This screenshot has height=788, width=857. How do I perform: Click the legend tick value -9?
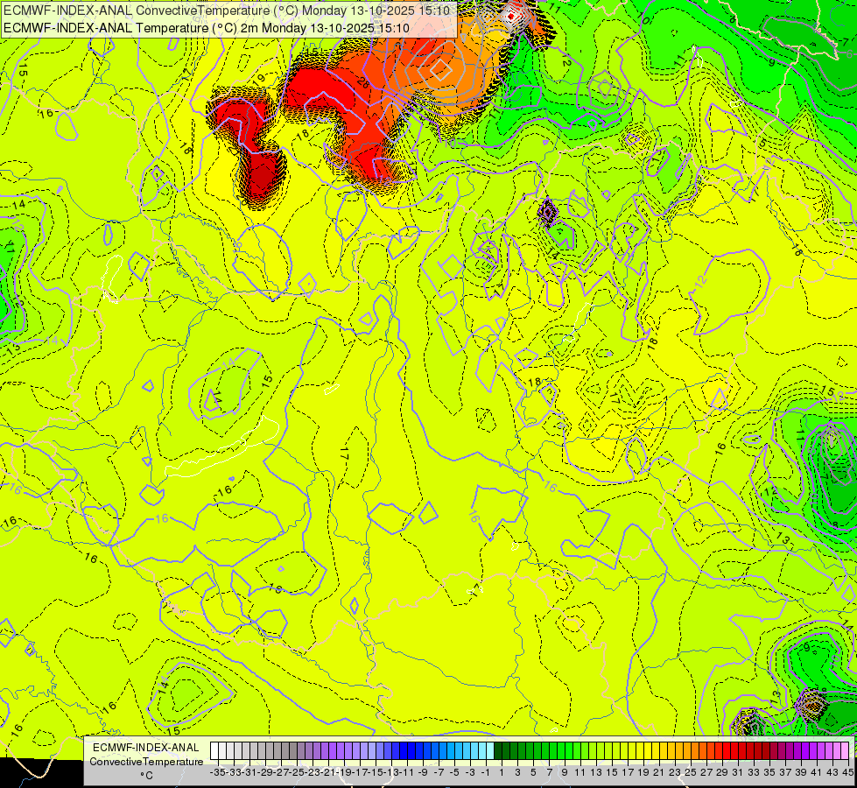point(423,773)
